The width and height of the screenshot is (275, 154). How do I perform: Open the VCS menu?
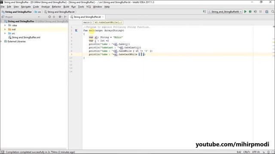[x=89, y=7]
